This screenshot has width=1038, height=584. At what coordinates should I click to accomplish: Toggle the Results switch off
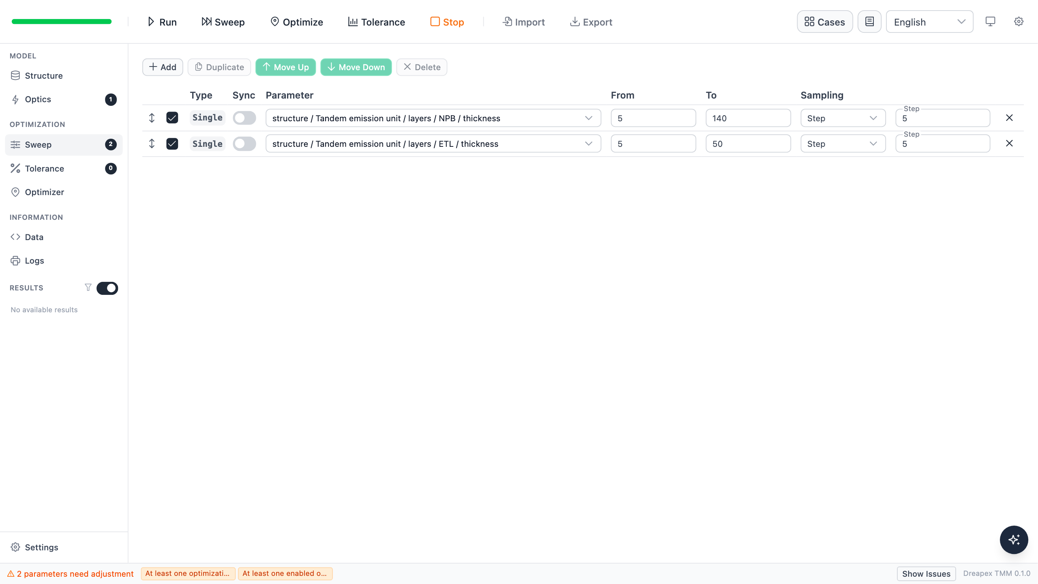click(x=107, y=288)
